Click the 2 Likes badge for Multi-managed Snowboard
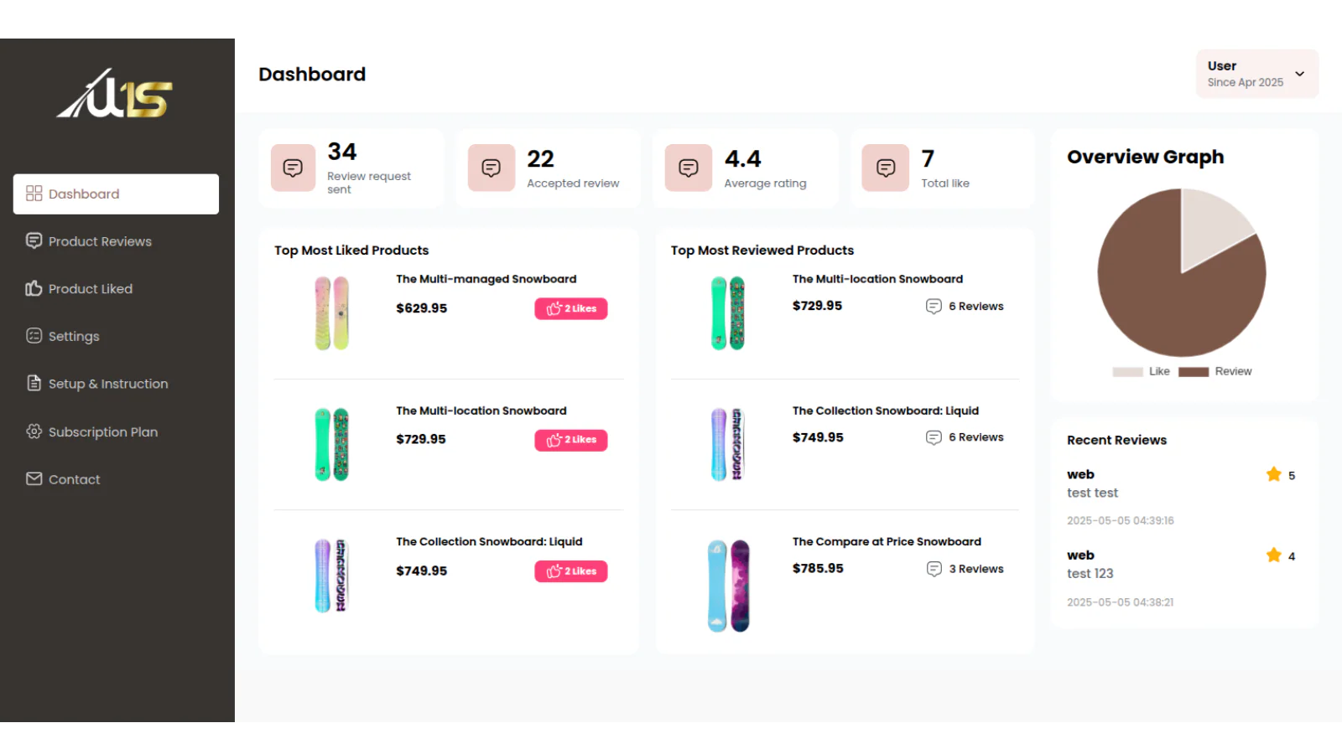Viewport: 1342px width, 754px height. pos(571,308)
